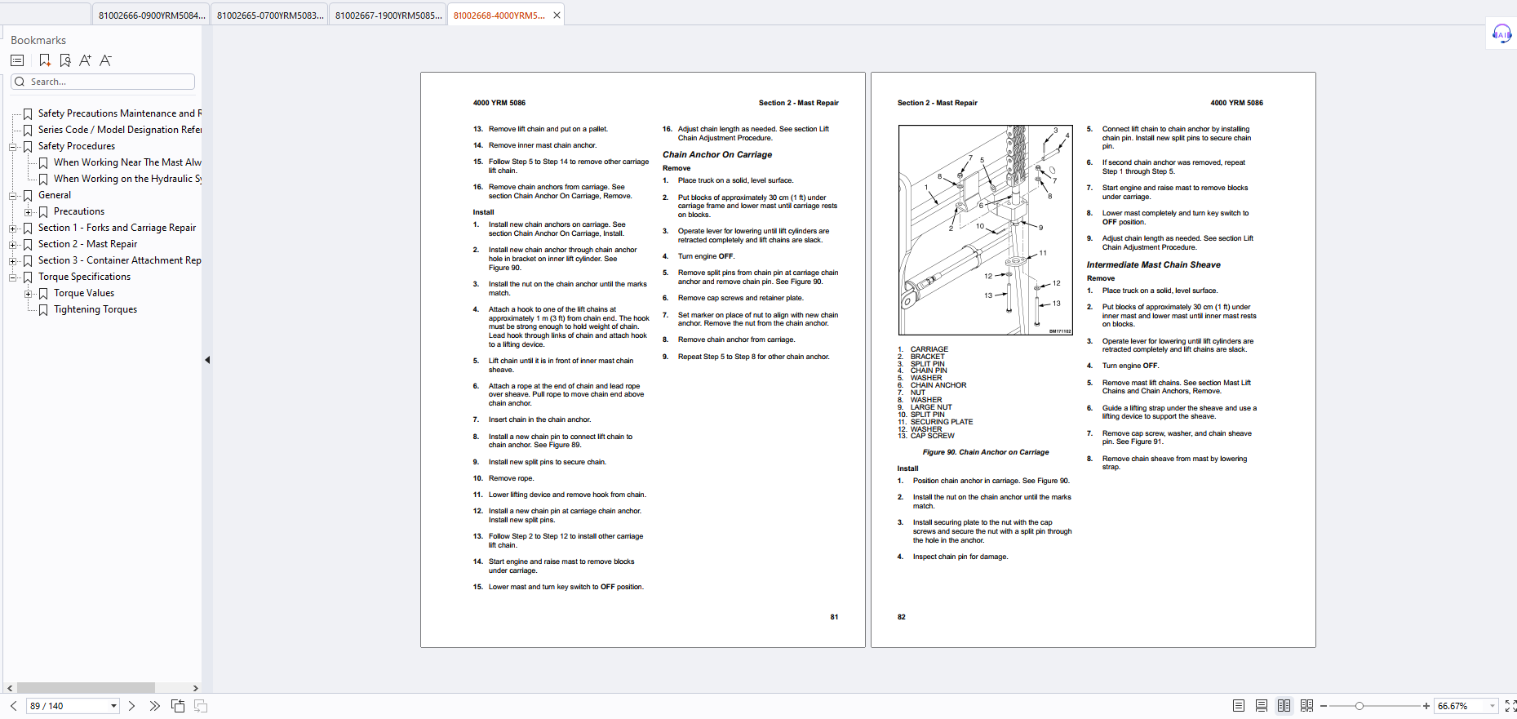Enter full screen mode
Image resolution: width=1517 pixels, height=719 pixels.
click(1510, 706)
